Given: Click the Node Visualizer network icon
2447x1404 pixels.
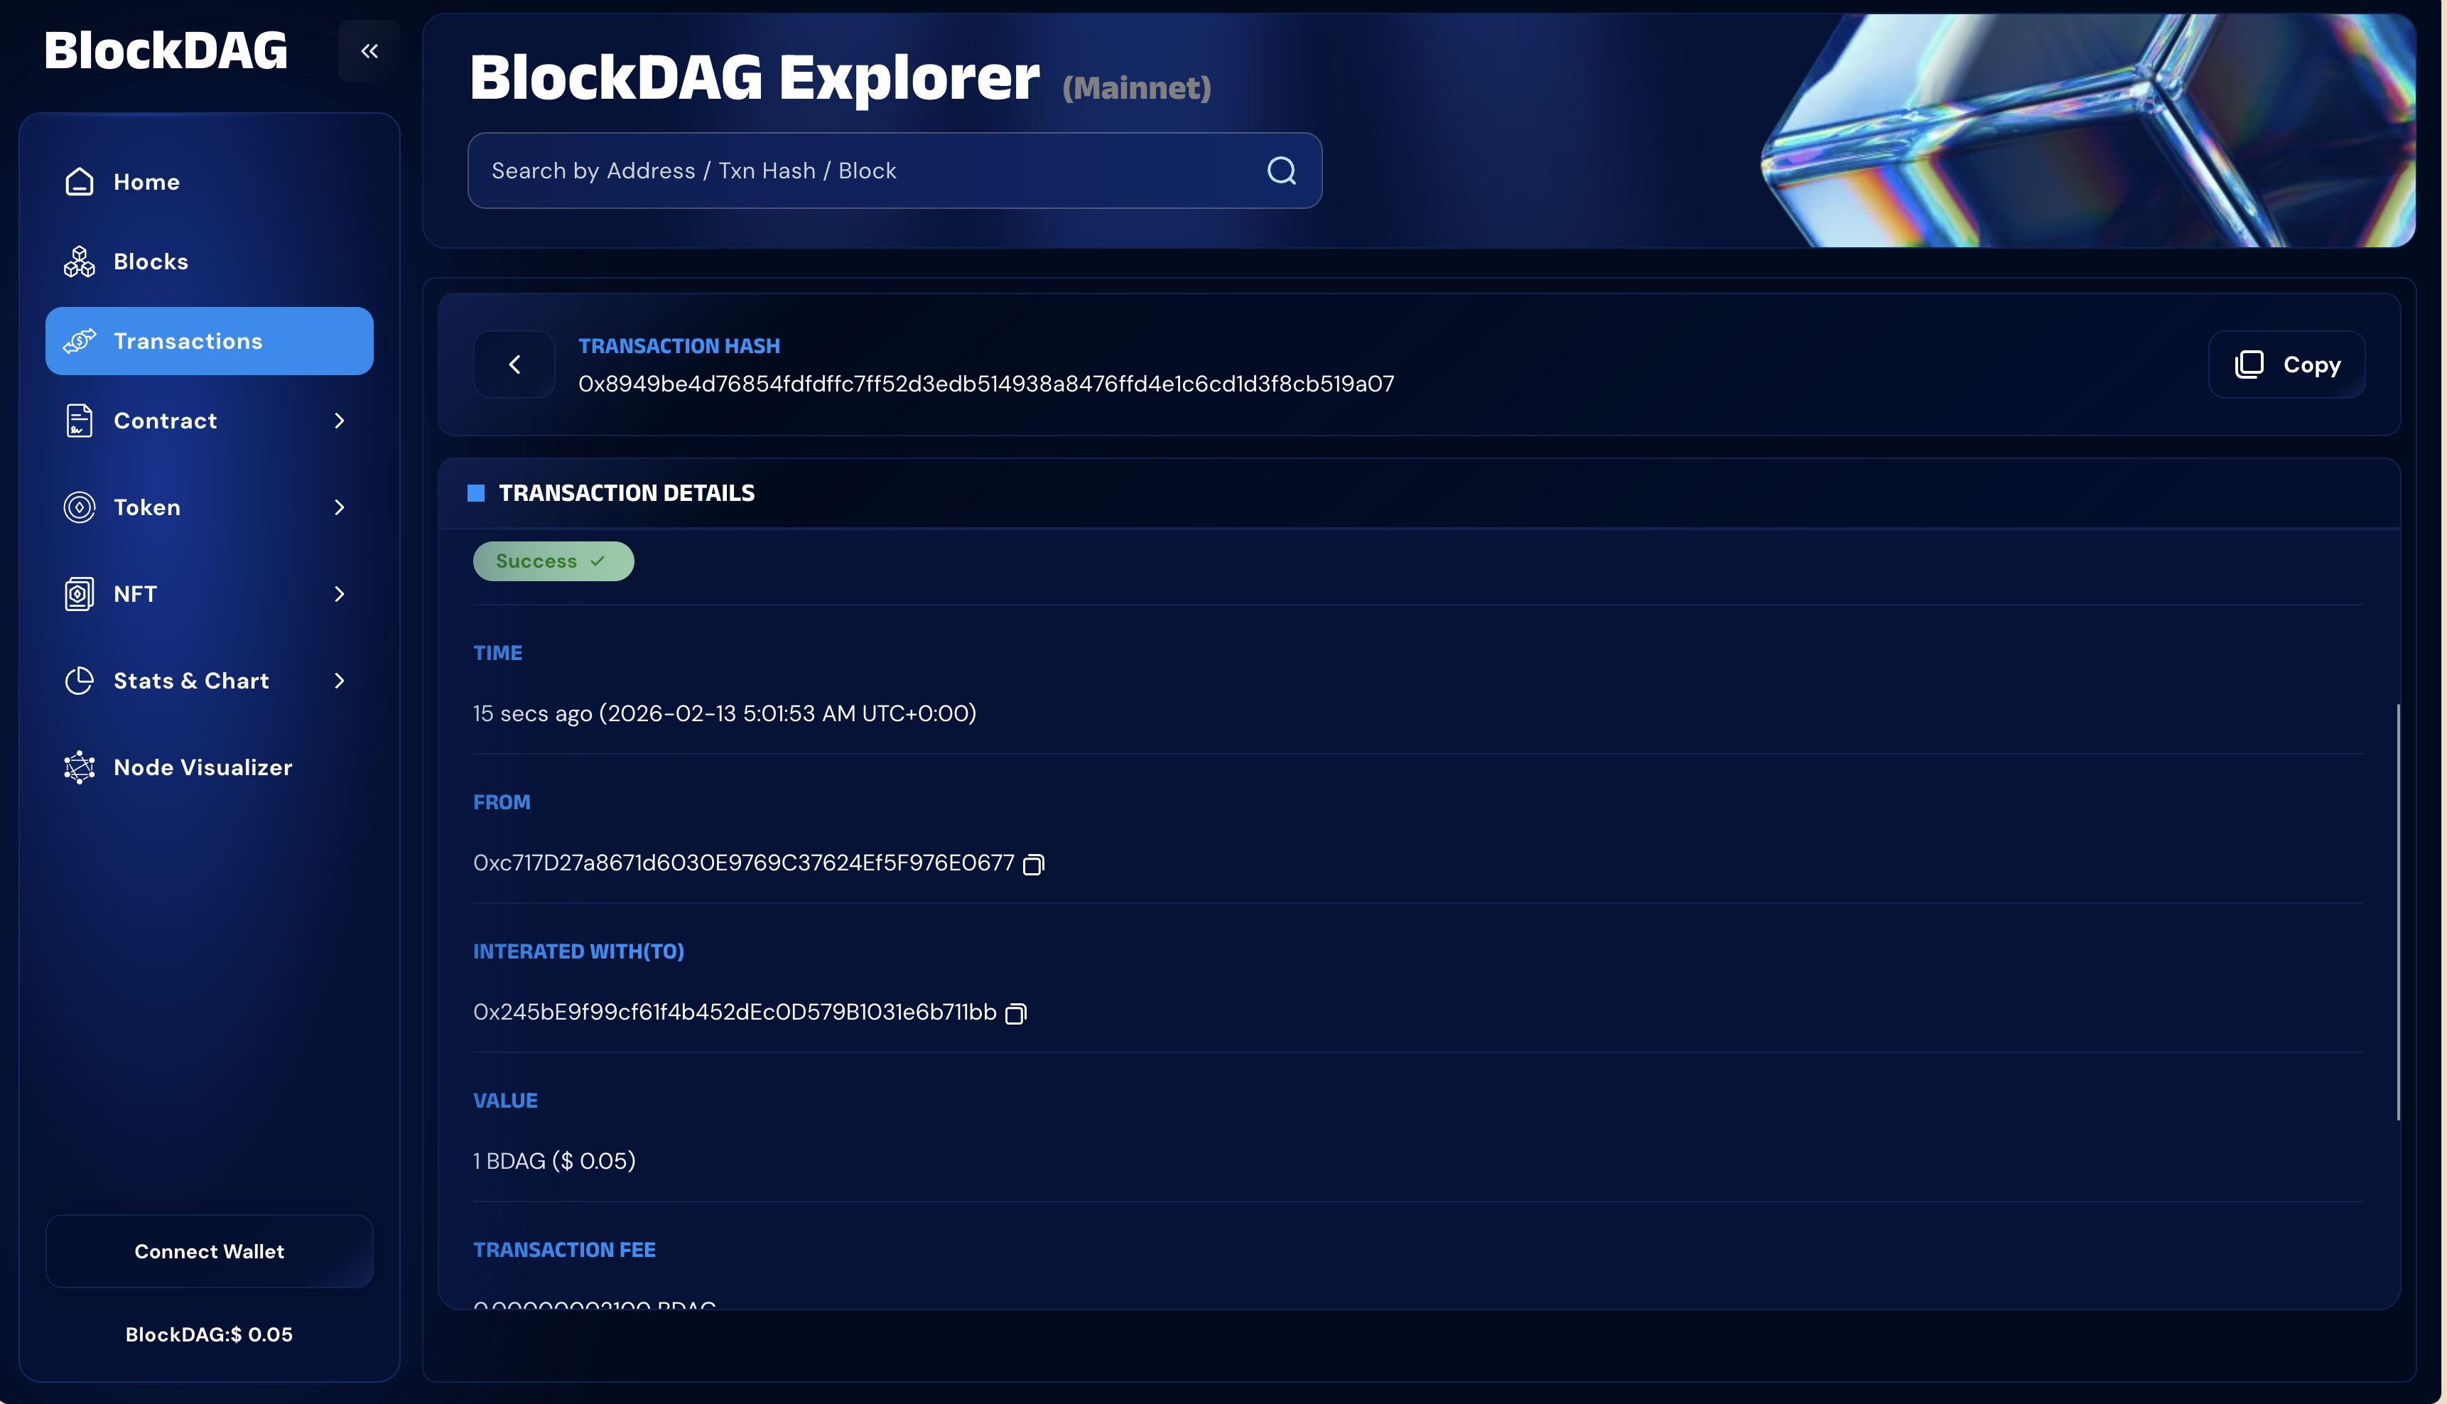Looking at the screenshot, I should 79,767.
